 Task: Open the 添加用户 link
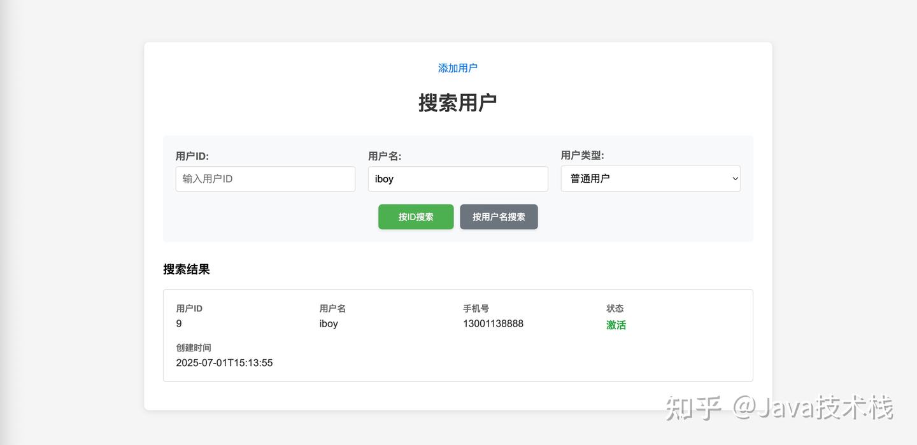pyautogui.click(x=457, y=67)
